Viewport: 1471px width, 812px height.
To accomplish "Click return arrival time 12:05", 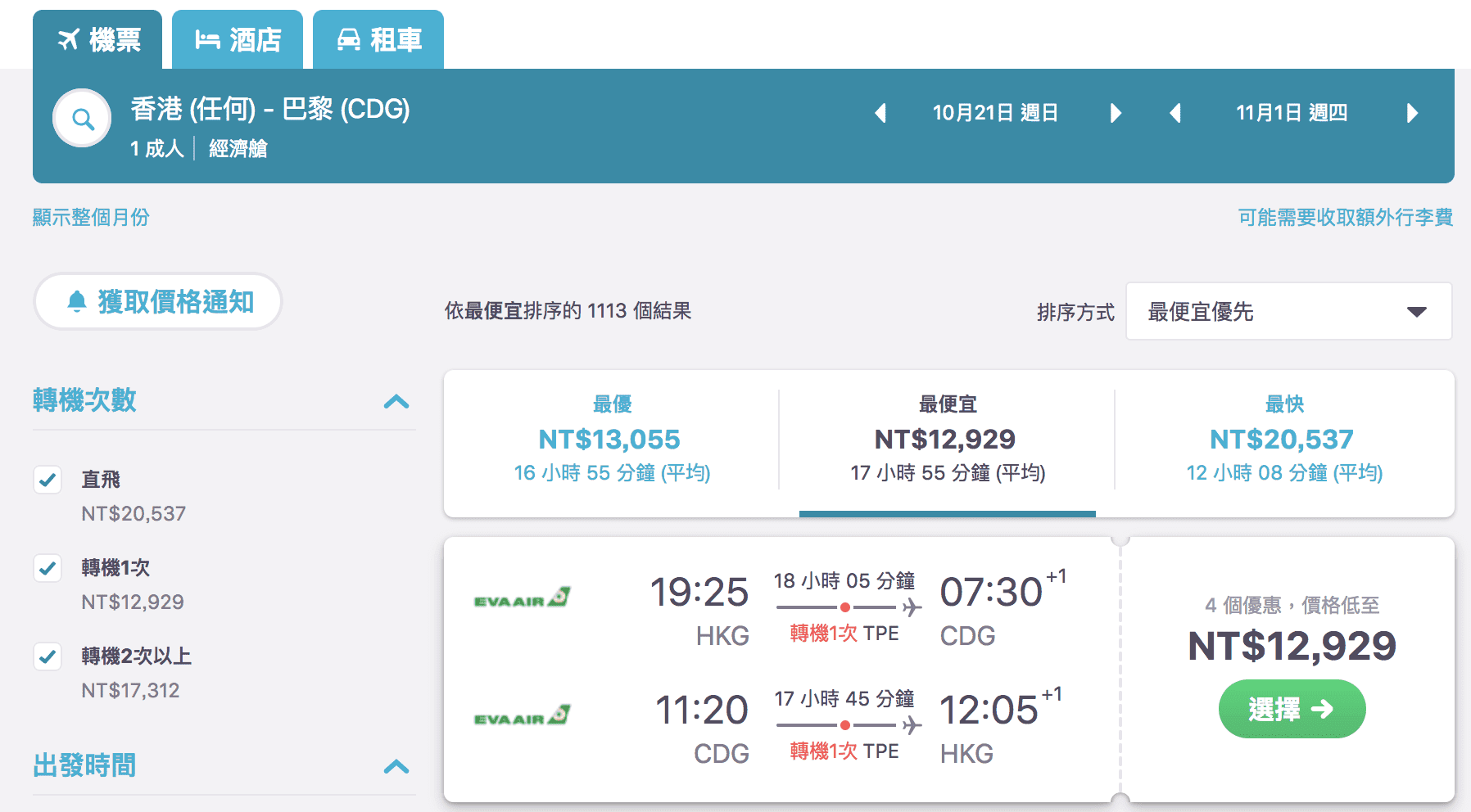I will pyautogui.click(x=989, y=710).
